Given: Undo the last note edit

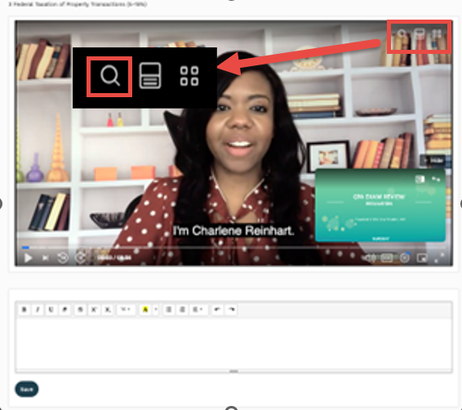Looking at the screenshot, I should tap(217, 310).
